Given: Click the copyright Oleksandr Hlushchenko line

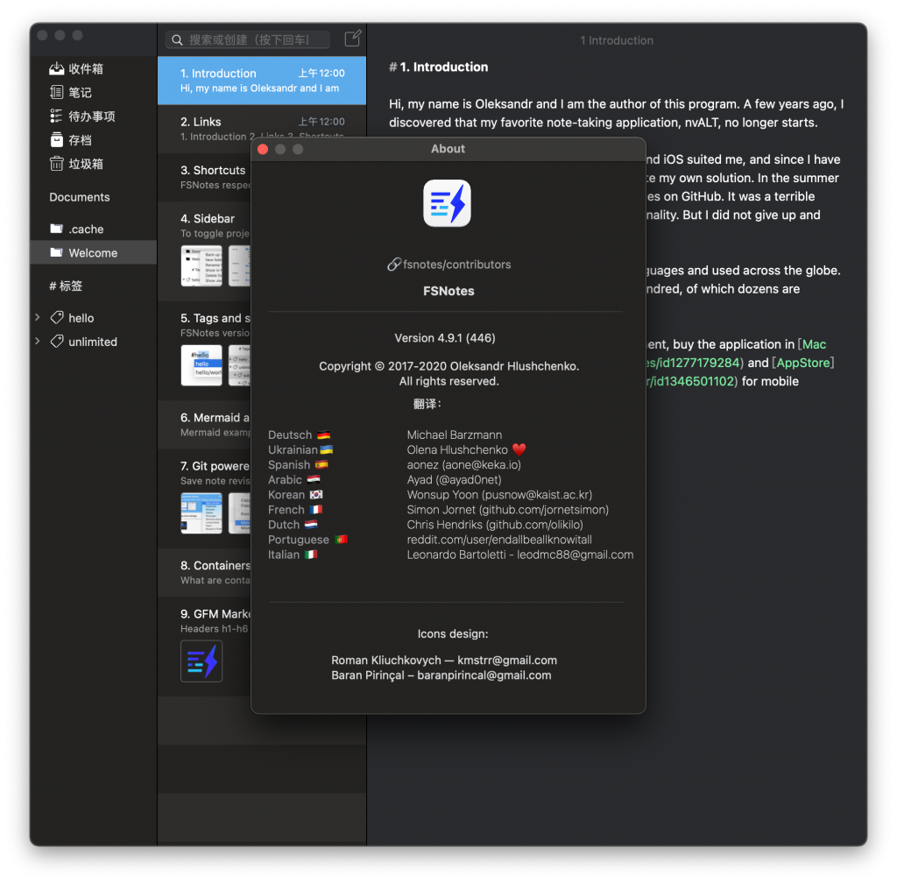Looking at the screenshot, I should point(448,366).
